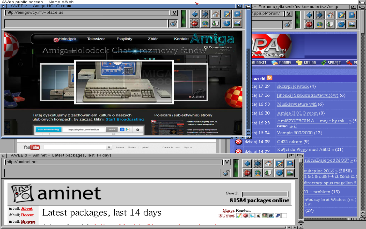The height and width of the screenshot is (229, 366).
Task: Reload page in AWEB.2 HOLO room window
Action: [x=227, y=24]
